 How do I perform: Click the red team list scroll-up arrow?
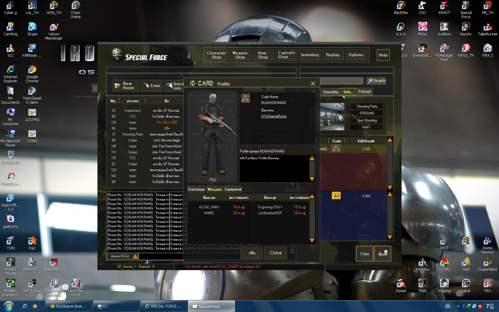(x=390, y=140)
